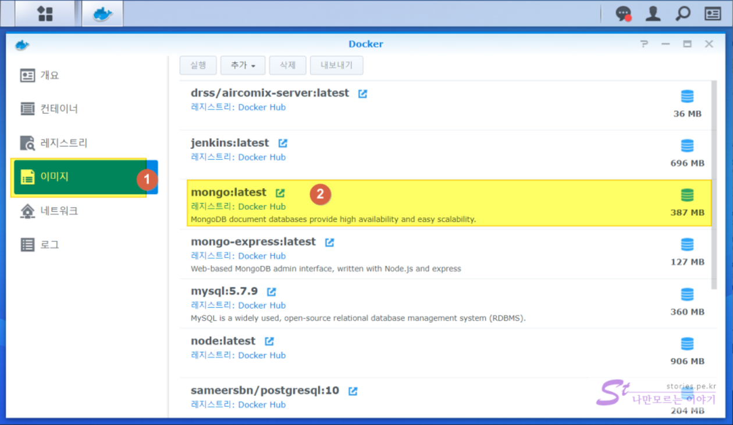Click the database icon for drss/aircomix-server

pos(687,97)
